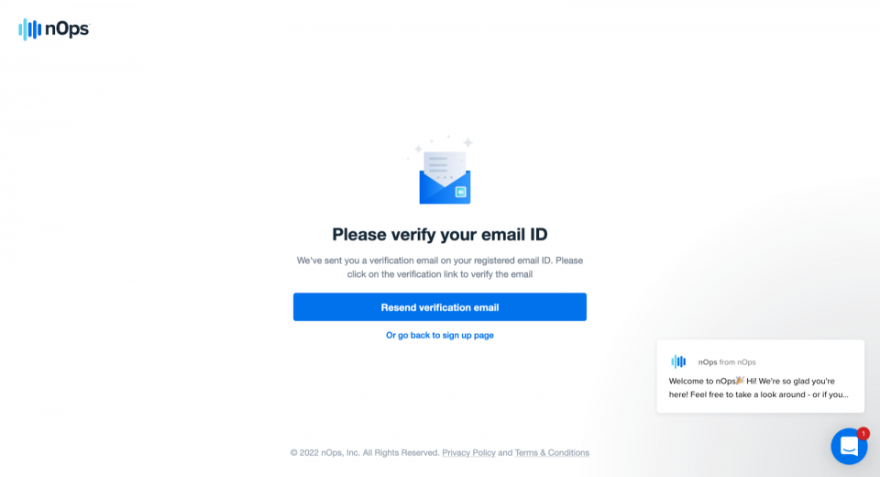Click the red unread notification badge
This screenshot has width=880, height=477.
click(863, 433)
